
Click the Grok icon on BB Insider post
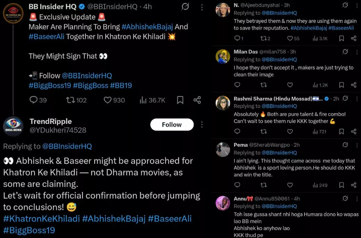tap(186, 7)
